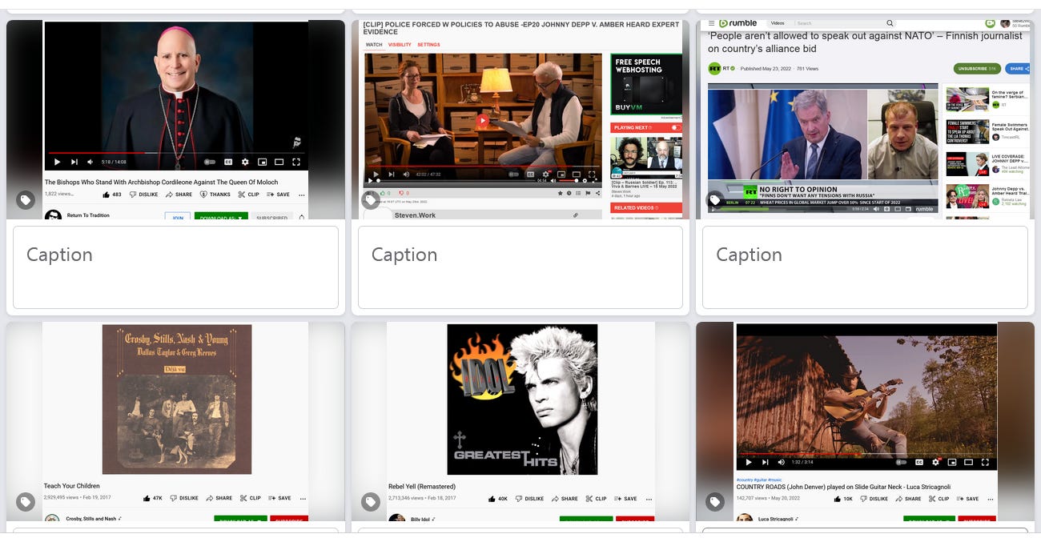The width and height of the screenshot is (1041, 542).
Task: Open alt-text tag icon on Rebel Yell image
Action: [370, 502]
